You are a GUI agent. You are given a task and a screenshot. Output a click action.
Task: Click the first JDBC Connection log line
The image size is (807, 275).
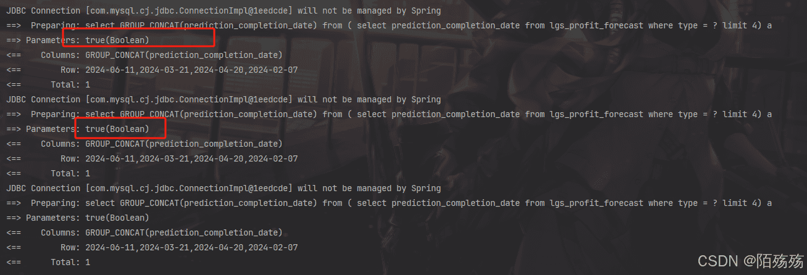point(224,10)
